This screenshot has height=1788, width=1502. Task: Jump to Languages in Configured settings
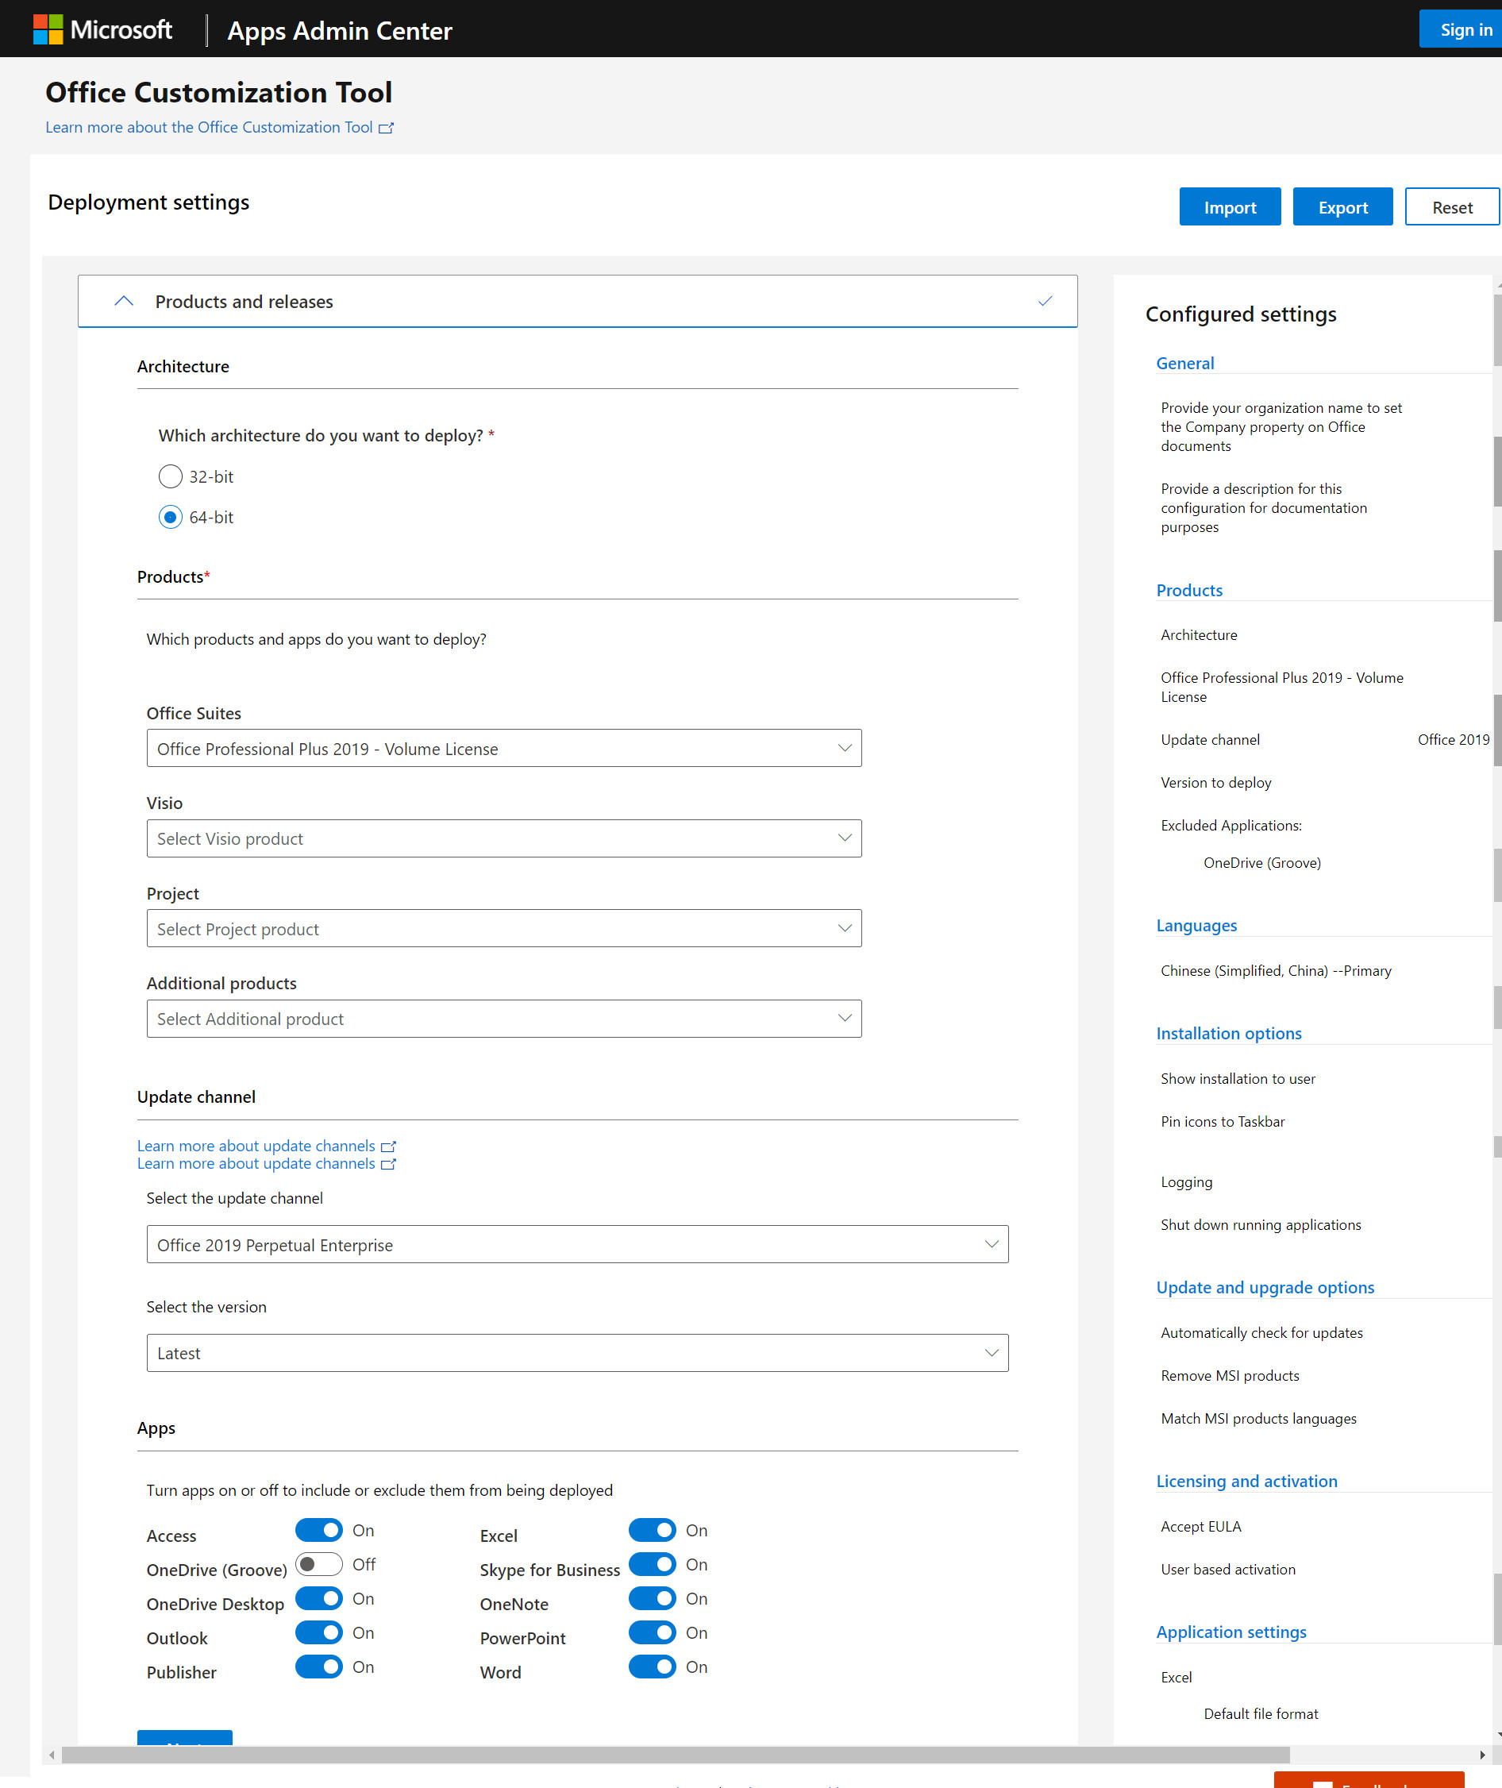coord(1196,926)
